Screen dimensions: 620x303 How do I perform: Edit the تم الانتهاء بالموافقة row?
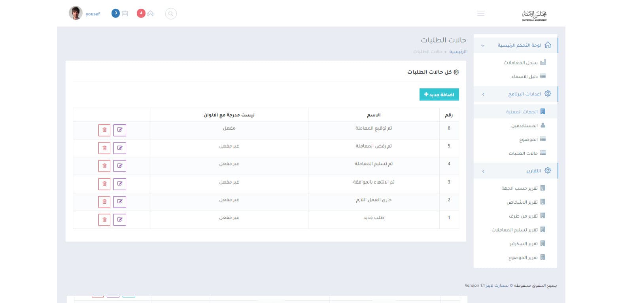pos(120,184)
